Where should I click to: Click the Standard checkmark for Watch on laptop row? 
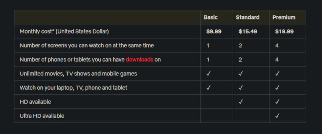[241, 88]
